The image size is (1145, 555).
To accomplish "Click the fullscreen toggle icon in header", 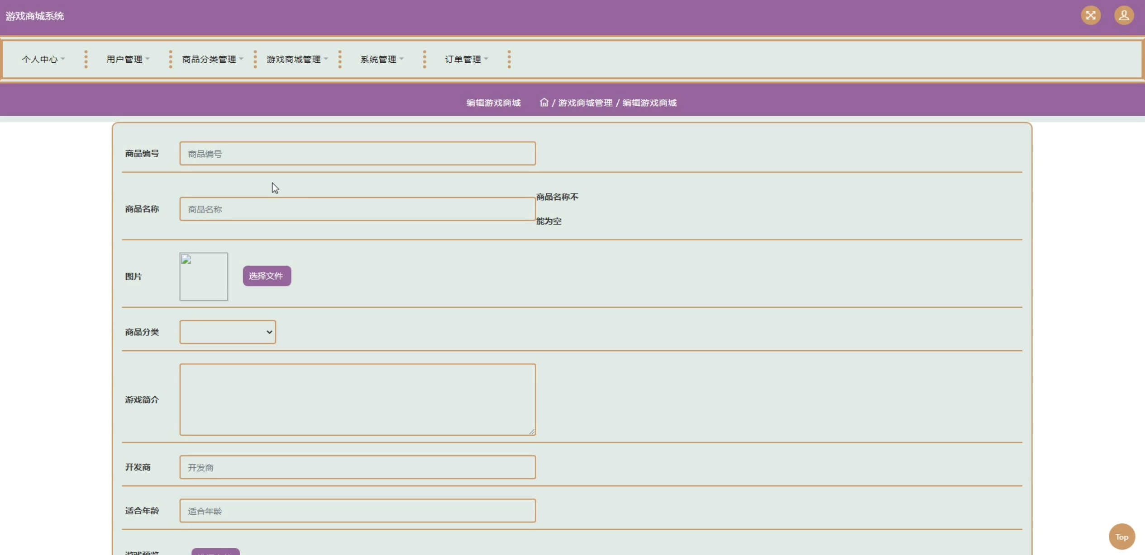I will [x=1091, y=16].
